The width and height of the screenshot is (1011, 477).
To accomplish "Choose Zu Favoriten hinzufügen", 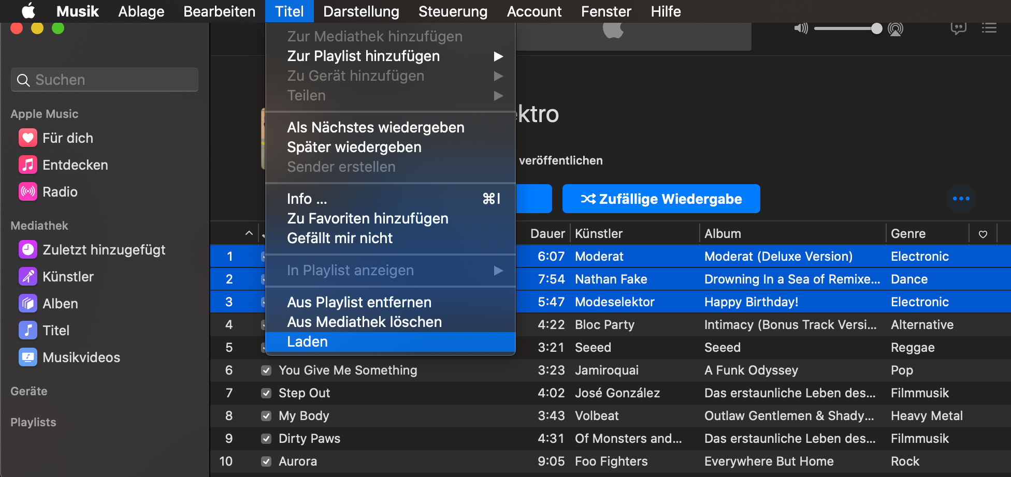I will (391, 218).
